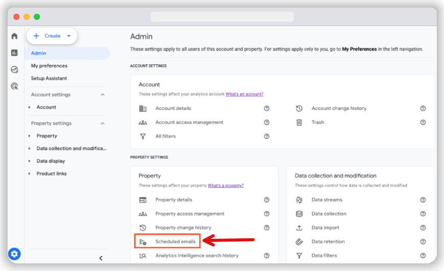Open Property change history setting
Image resolution: width=444 pixels, height=271 pixels.
pyautogui.click(x=183, y=228)
